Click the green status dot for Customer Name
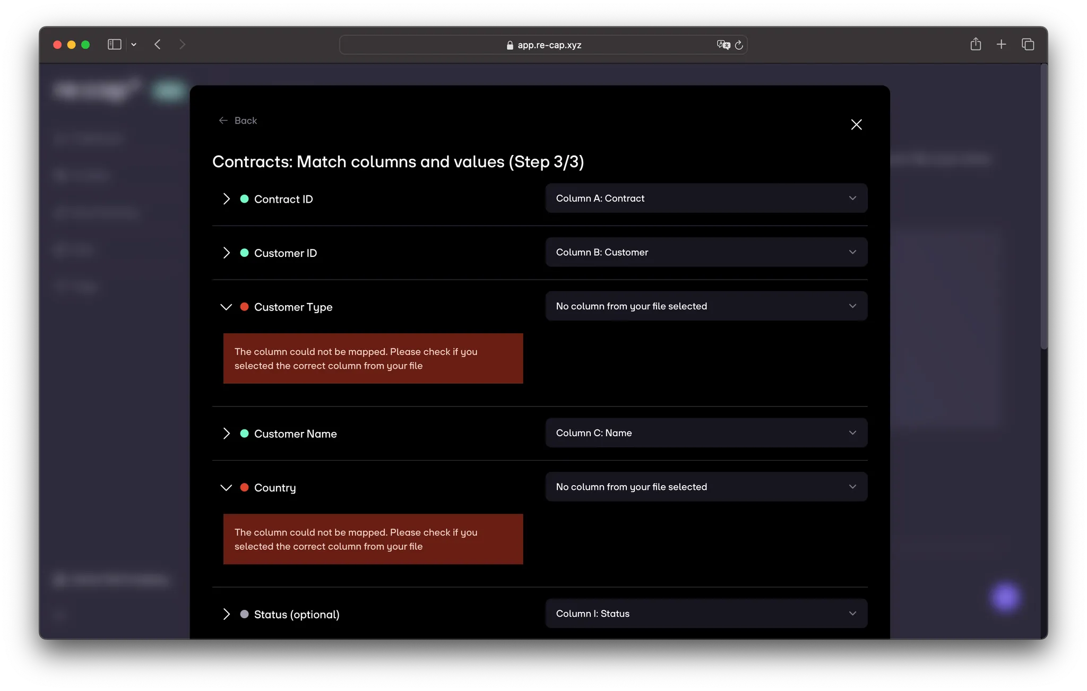 point(244,434)
